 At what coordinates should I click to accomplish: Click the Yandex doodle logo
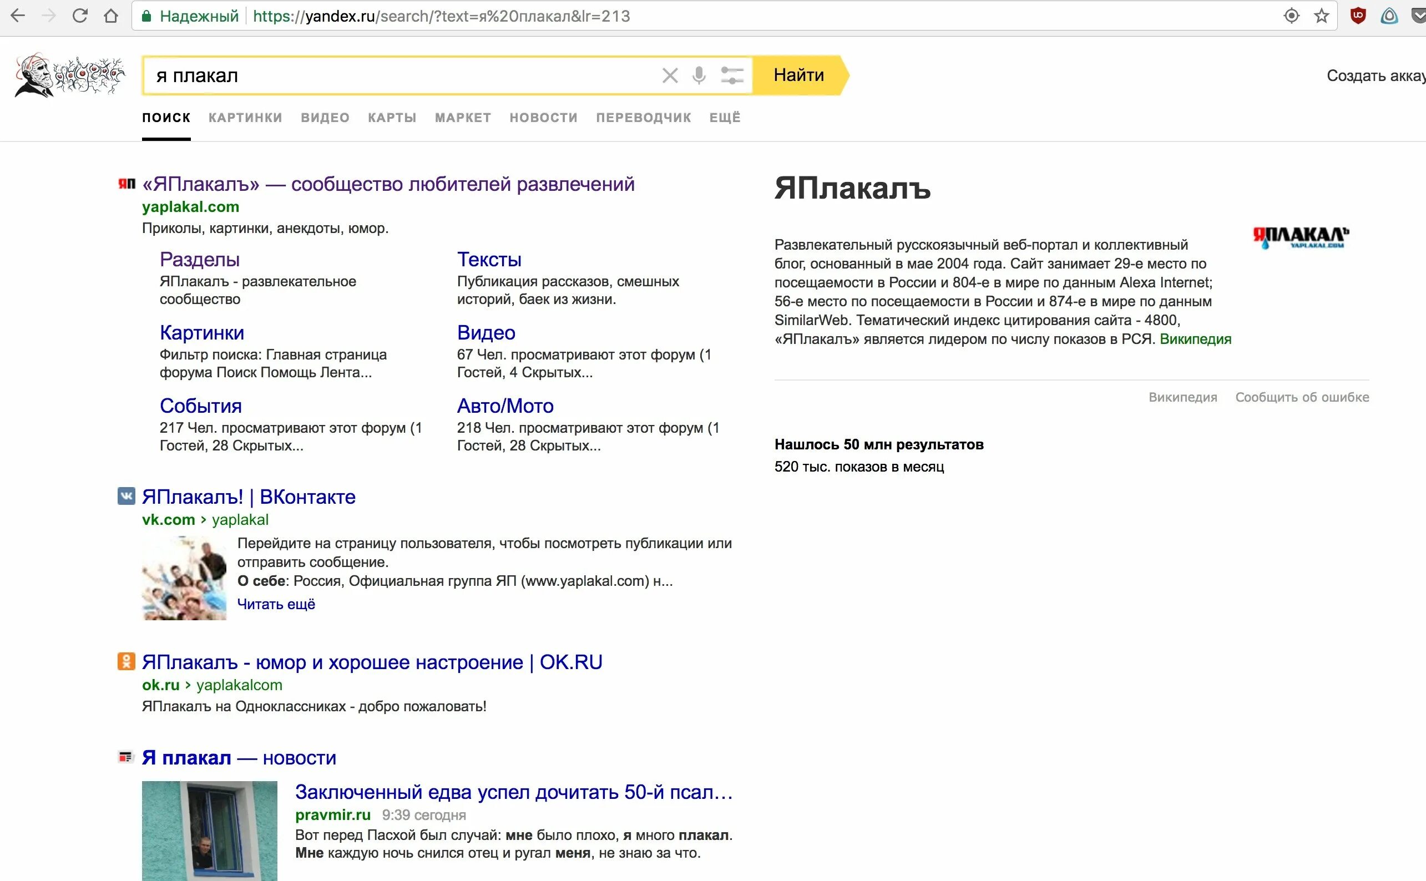coord(69,75)
